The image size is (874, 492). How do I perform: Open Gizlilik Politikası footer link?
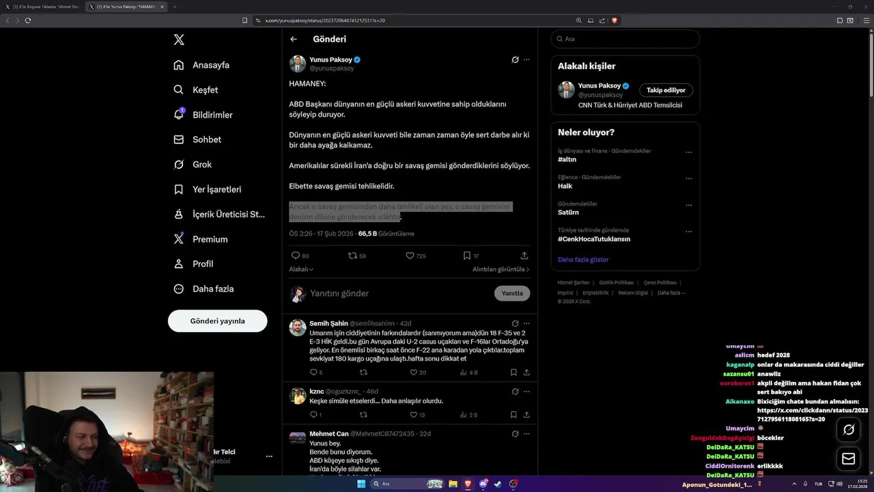pos(617,282)
